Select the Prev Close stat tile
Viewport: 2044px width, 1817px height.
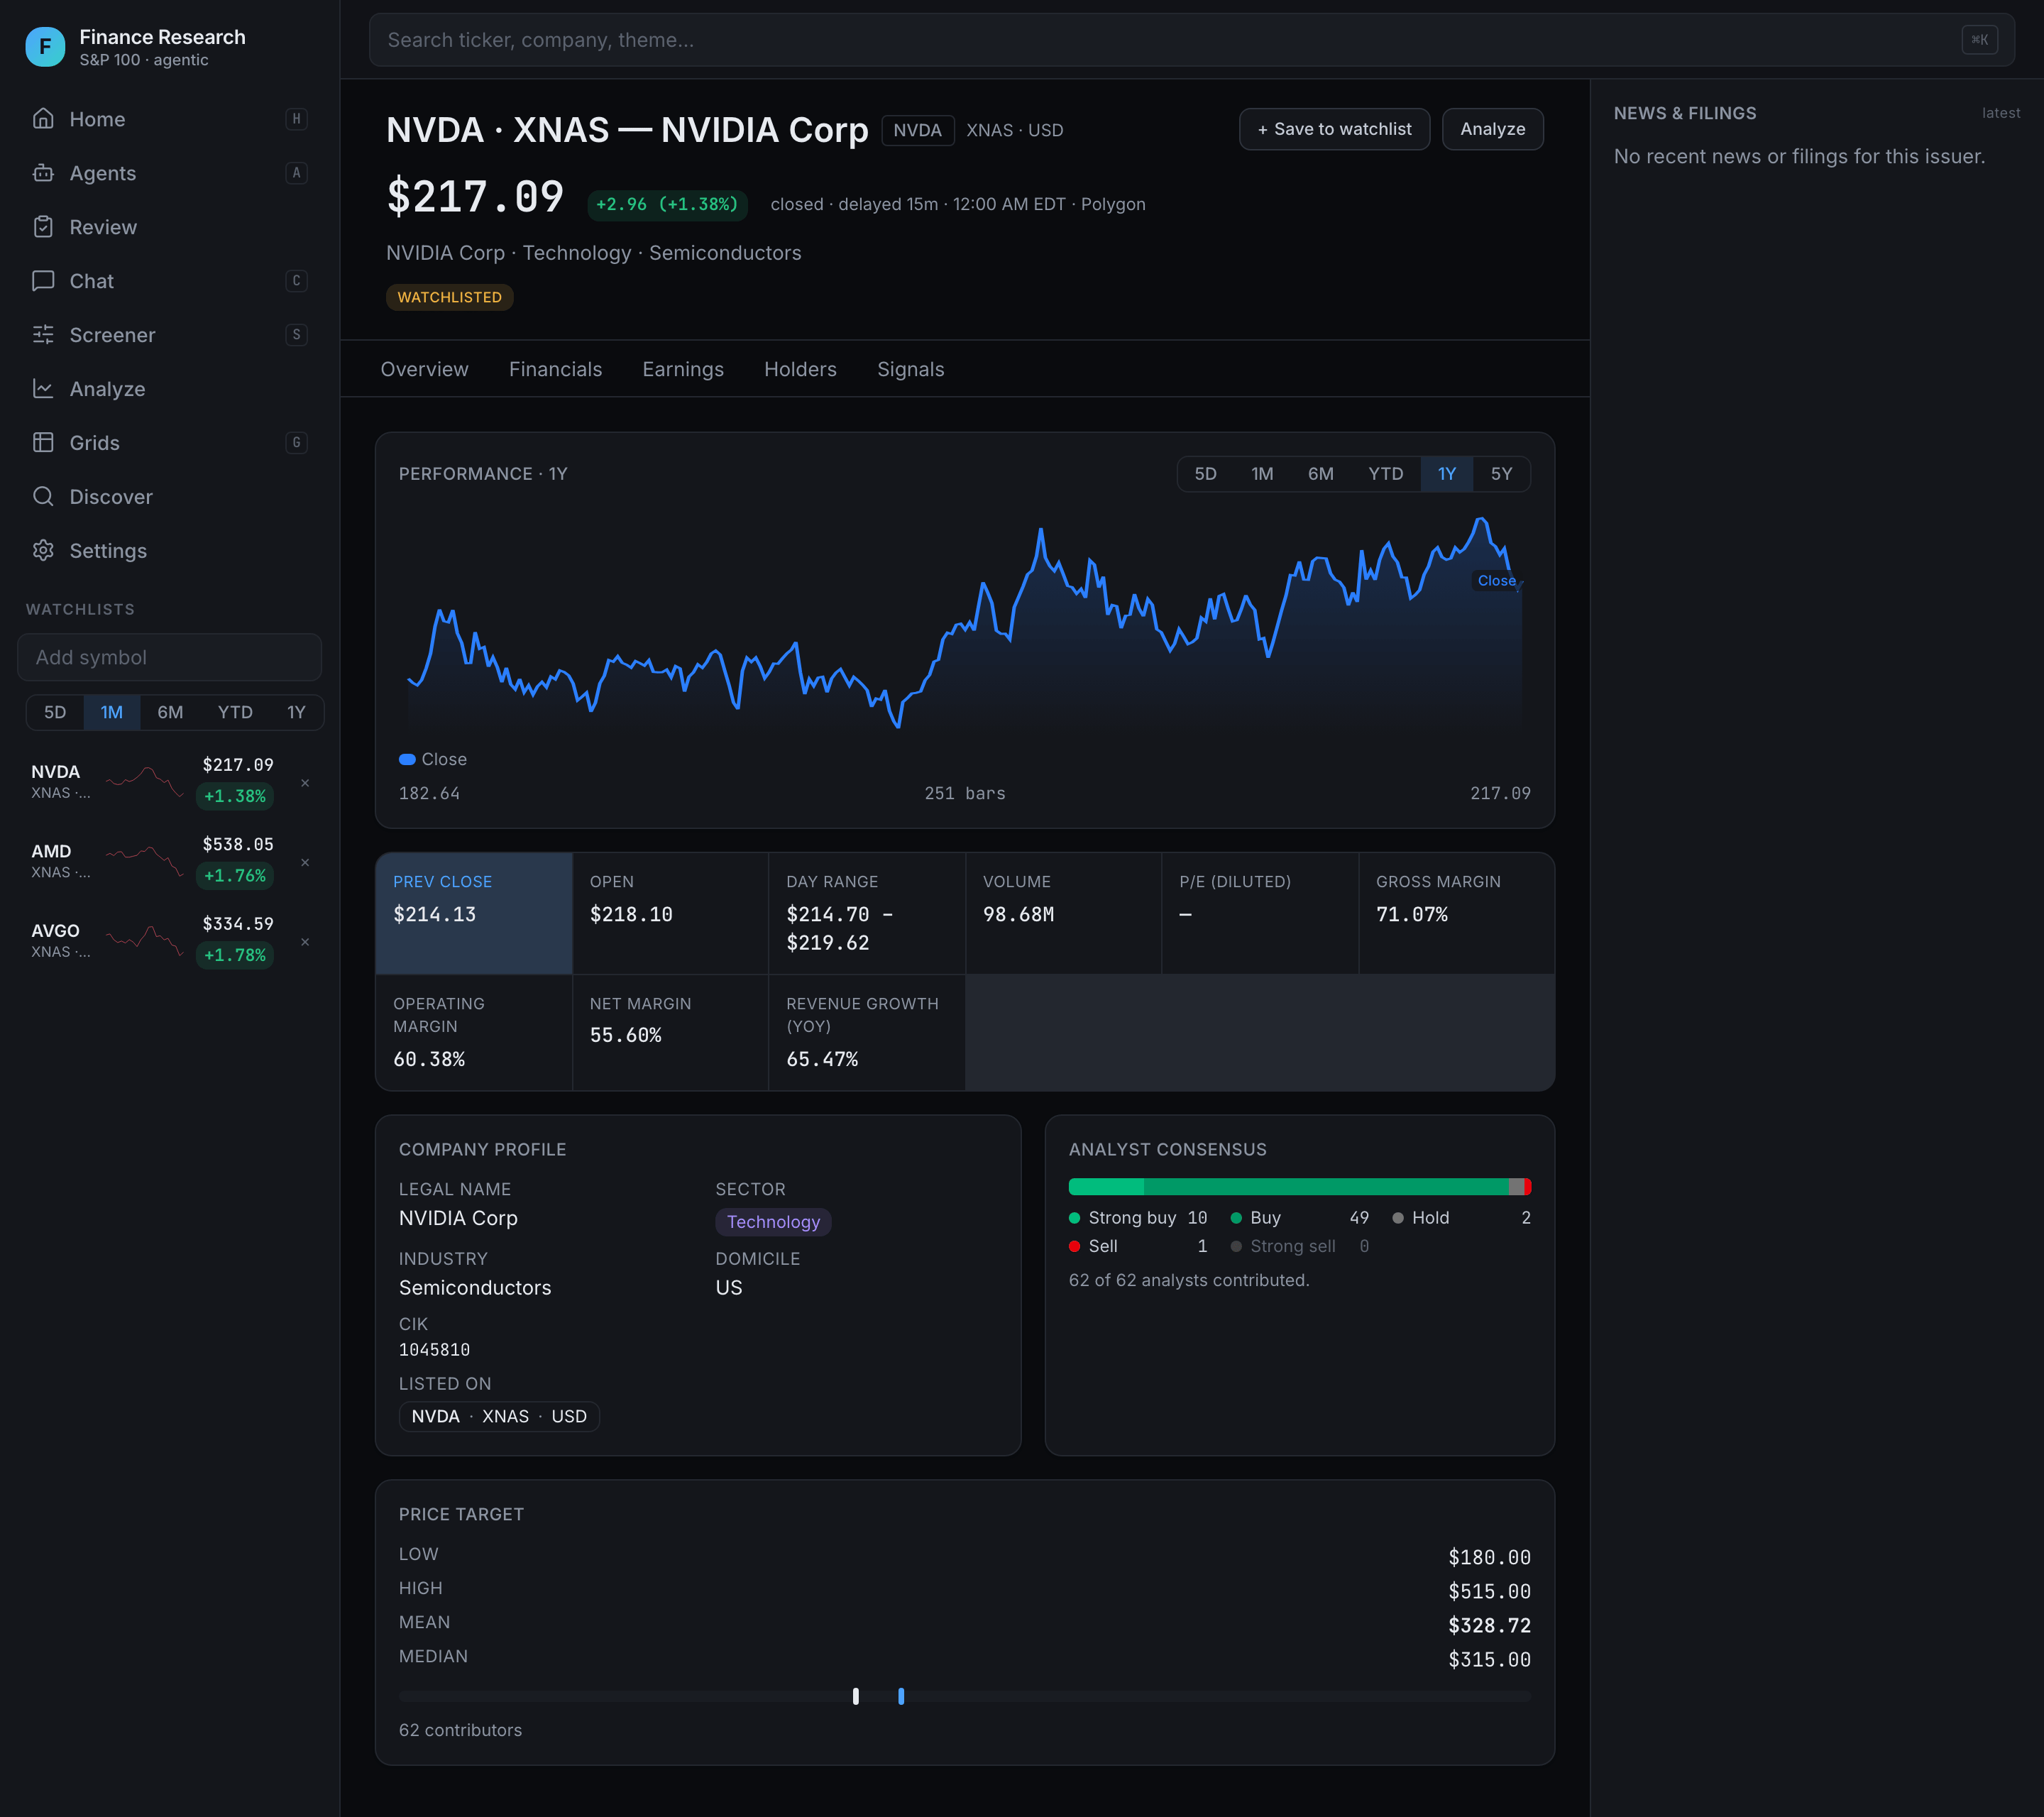tap(473, 913)
